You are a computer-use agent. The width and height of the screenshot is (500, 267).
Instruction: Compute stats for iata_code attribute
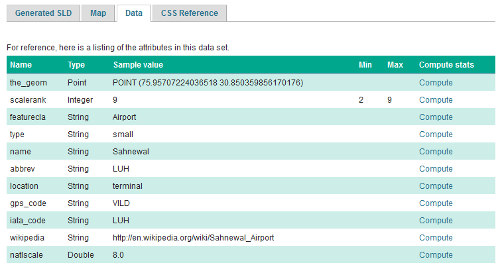pyautogui.click(x=436, y=221)
